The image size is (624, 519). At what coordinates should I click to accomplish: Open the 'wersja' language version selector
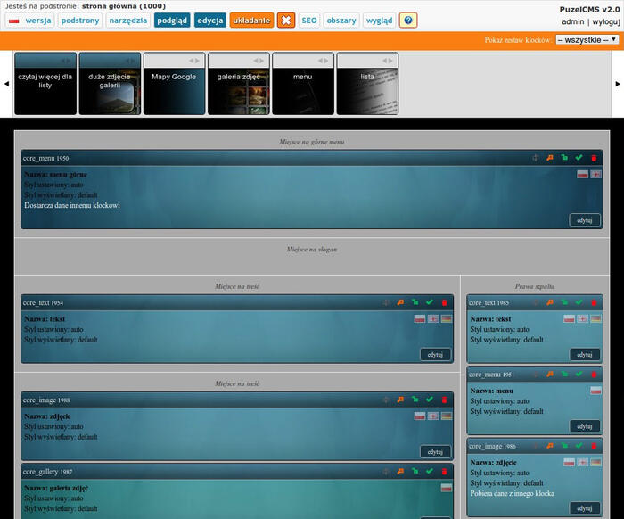coord(30,21)
